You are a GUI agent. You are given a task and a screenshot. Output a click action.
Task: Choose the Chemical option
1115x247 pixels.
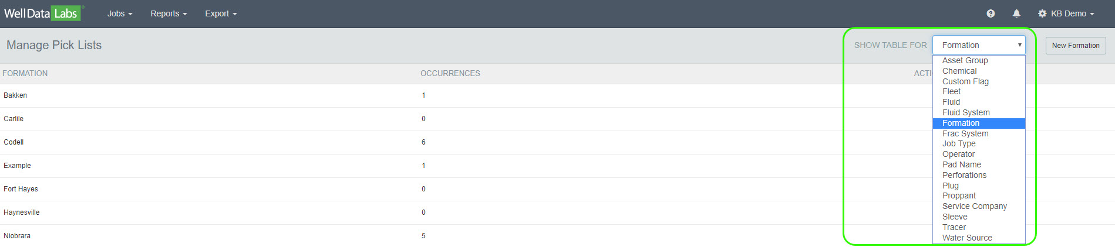[x=959, y=71]
